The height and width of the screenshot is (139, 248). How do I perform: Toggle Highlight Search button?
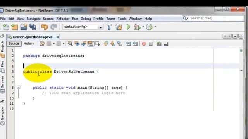coord(91,44)
